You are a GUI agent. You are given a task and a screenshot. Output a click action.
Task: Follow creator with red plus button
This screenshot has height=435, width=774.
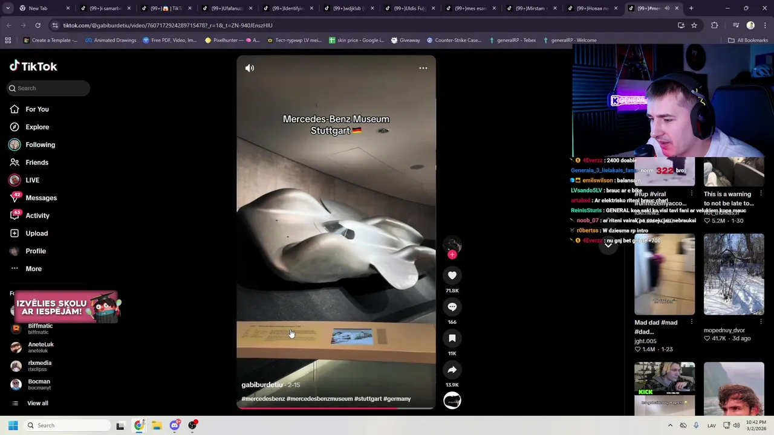(452, 254)
